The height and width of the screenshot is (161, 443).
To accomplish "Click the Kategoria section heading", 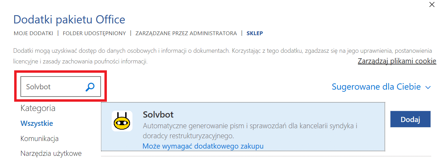I will [38, 108].
